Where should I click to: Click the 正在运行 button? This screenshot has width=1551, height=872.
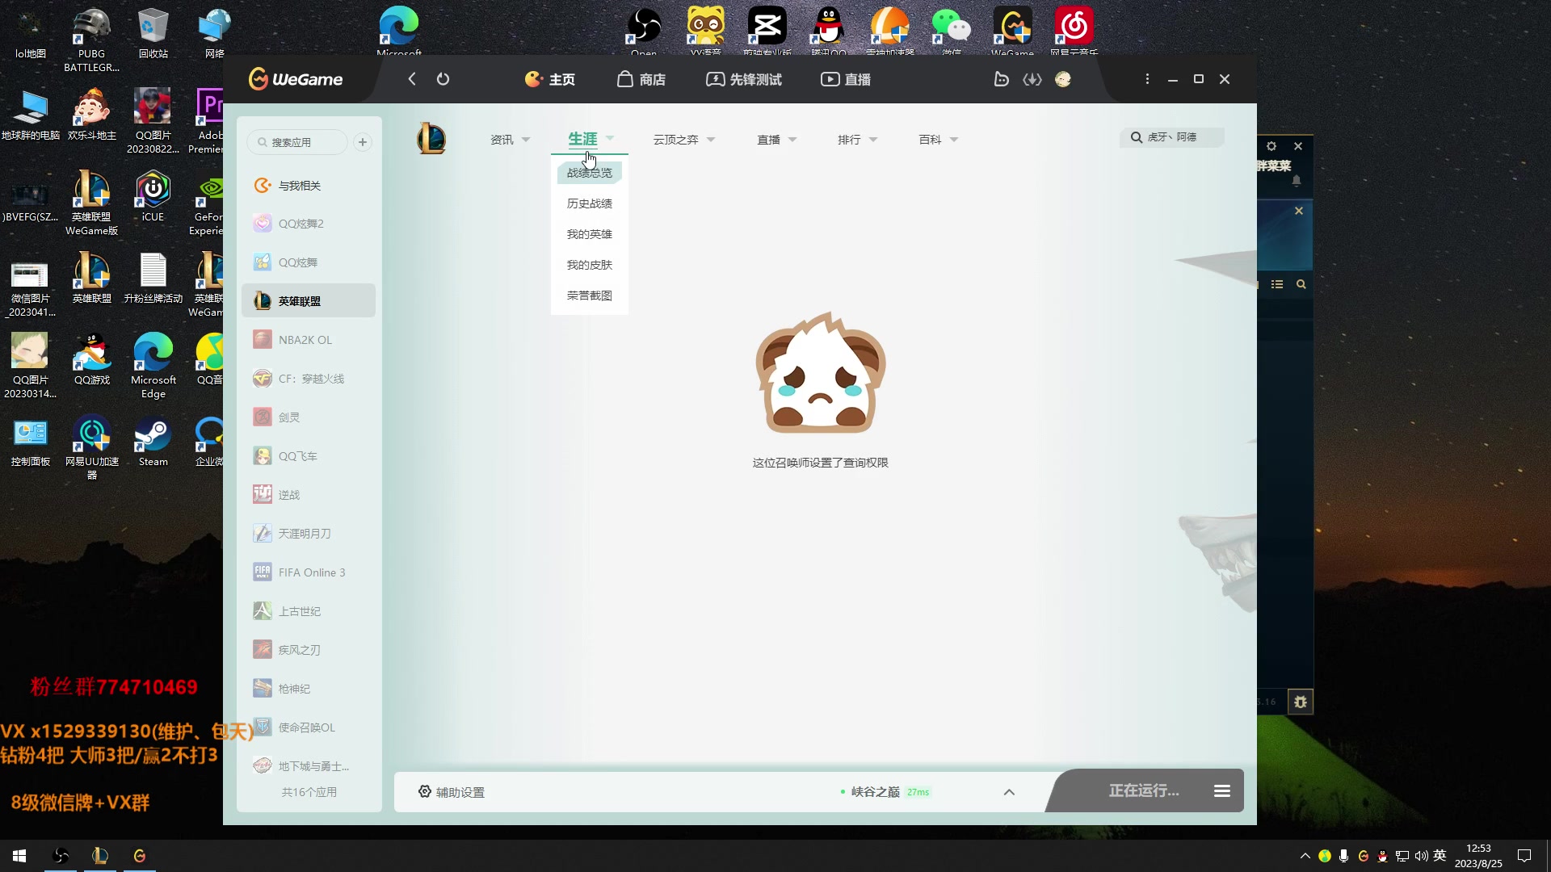pyautogui.click(x=1144, y=790)
